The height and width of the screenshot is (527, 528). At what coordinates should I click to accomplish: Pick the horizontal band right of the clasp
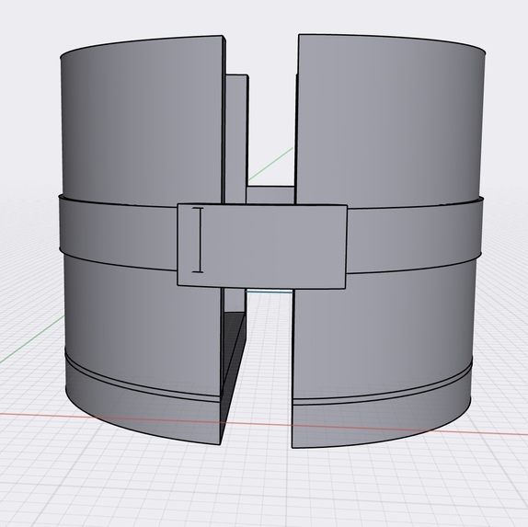(x=415, y=235)
